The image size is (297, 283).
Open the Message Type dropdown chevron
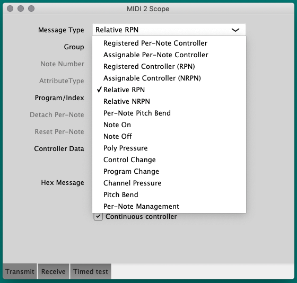(235, 30)
